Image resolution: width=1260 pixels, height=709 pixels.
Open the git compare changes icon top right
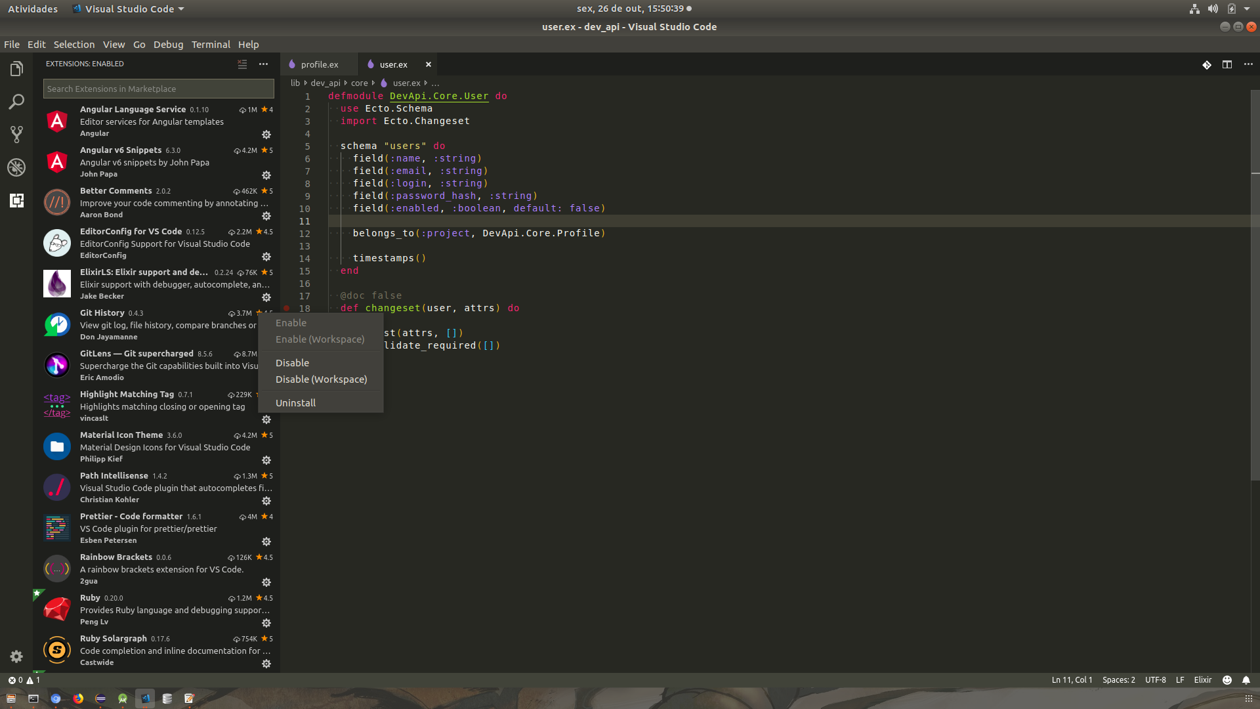[x=1206, y=64]
